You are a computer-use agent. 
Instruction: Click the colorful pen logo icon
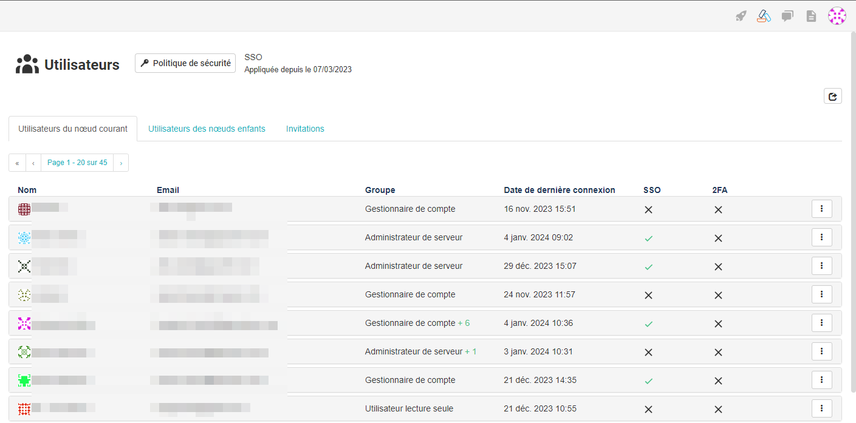764,16
